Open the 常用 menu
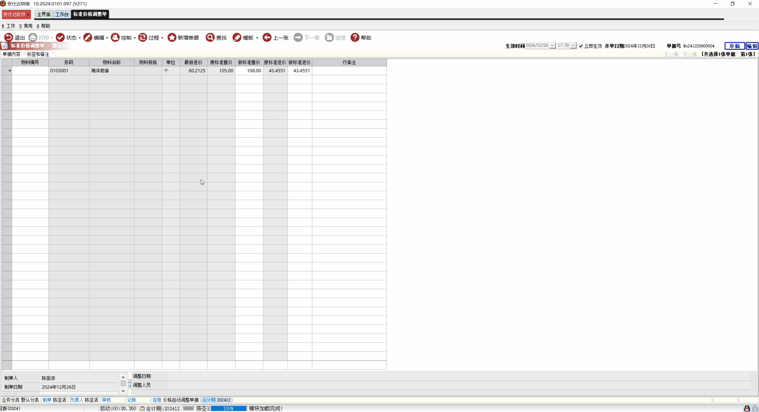759x412 pixels. [26, 26]
